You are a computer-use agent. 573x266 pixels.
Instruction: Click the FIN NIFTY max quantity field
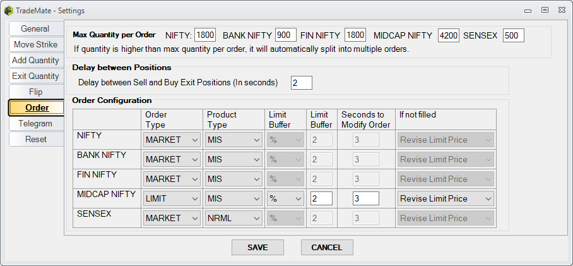click(x=355, y=35)
